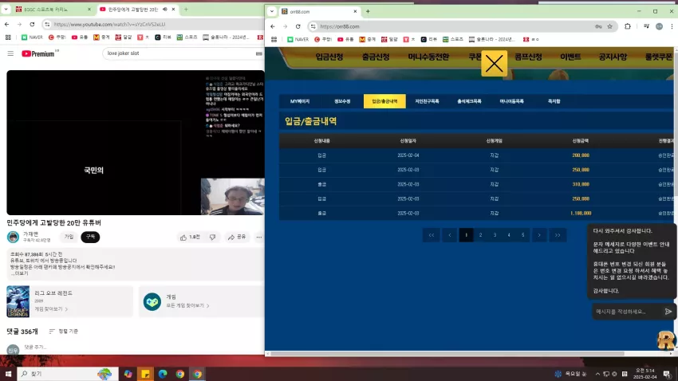
Task: Close the popup with the yellow X button
Action: tap(495, 64)
